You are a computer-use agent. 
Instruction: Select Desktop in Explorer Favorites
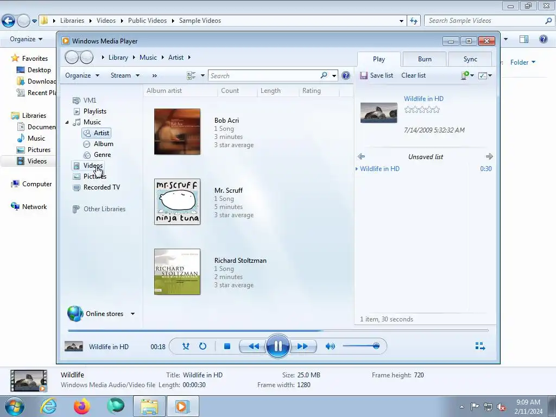click(34, 70)
